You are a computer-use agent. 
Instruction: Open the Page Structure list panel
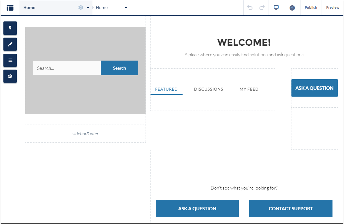click(10, 60)
